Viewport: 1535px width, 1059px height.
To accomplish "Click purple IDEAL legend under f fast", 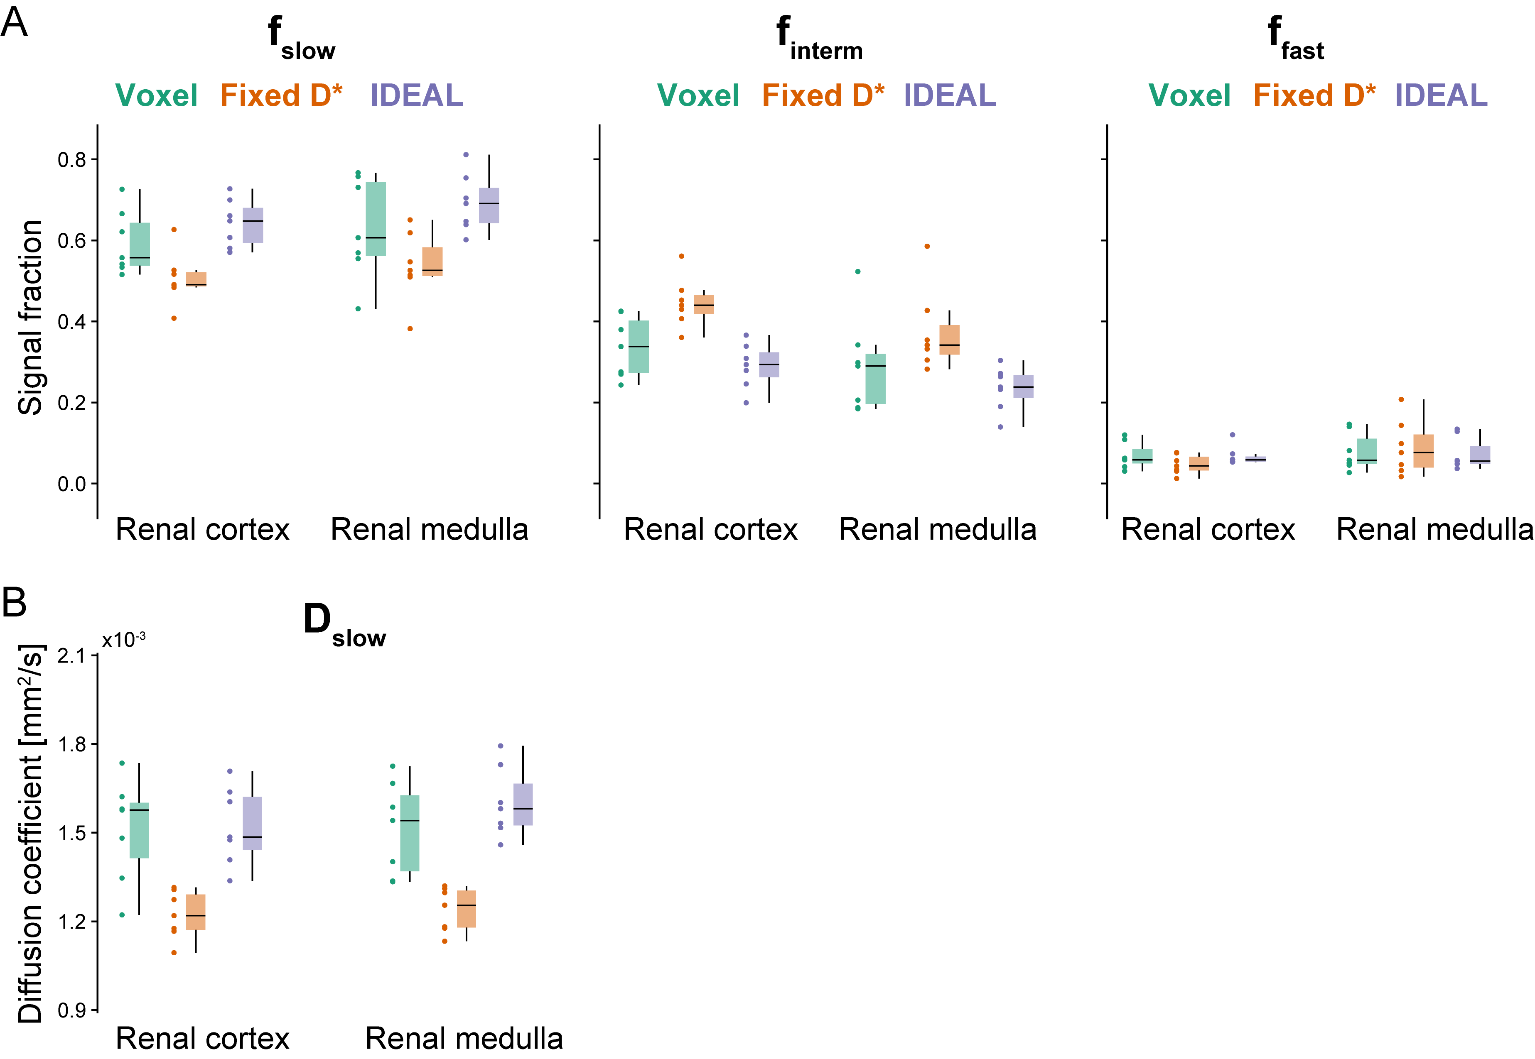I will point(1442,95).
